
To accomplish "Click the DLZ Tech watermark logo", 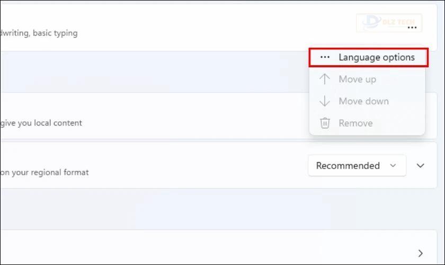I will [x=389, y=22].
